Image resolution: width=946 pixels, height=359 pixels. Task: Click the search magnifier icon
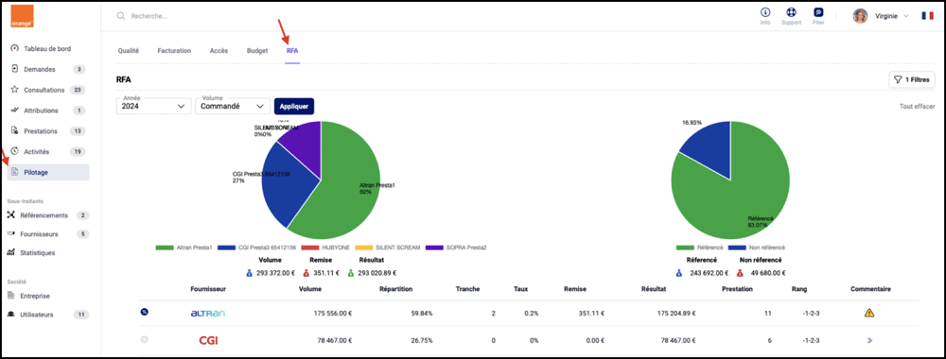[x=121, y=16]
